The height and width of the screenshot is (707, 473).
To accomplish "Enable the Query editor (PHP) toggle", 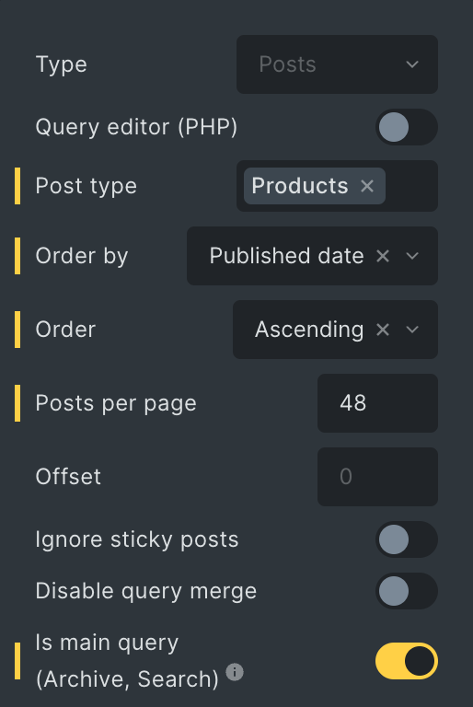I will point(406,127).
